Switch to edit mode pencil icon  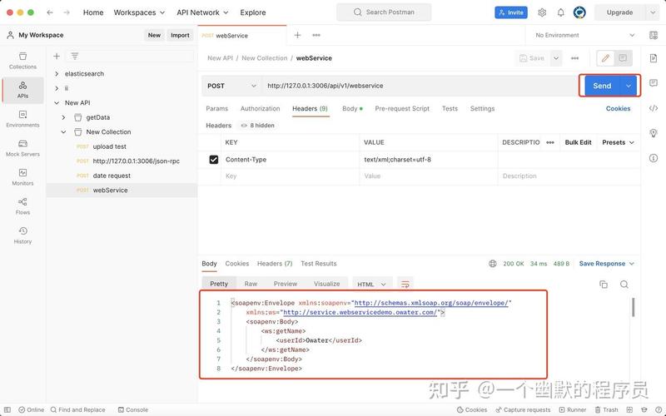pos(606,58)
